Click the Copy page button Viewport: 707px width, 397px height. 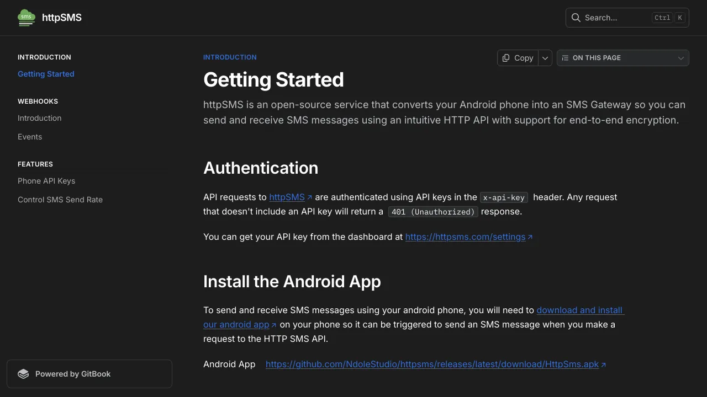(518, 58)
